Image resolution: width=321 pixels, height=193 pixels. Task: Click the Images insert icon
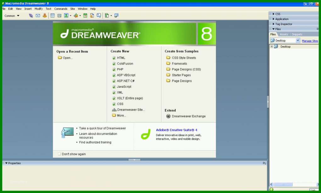coord(66,15)
